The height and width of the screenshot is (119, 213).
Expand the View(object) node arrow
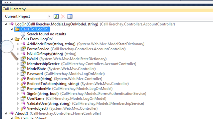point(18,108)
